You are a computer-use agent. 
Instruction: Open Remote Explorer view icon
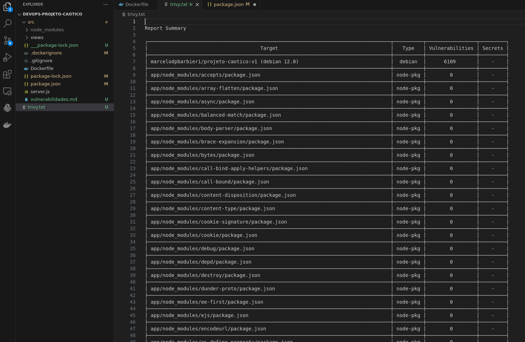7,91
